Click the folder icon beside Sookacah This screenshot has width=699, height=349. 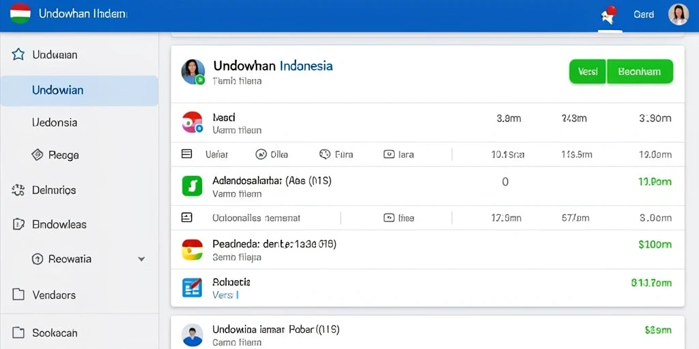(18, 333)
